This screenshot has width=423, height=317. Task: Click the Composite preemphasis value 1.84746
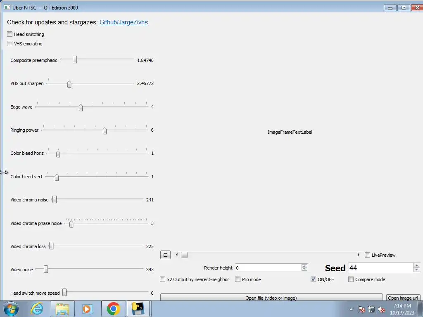pyautogui.click(x=145, y=60)
